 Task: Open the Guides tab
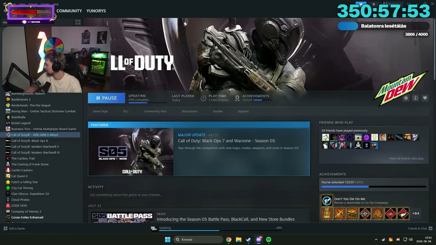click(x=218, y=111)
